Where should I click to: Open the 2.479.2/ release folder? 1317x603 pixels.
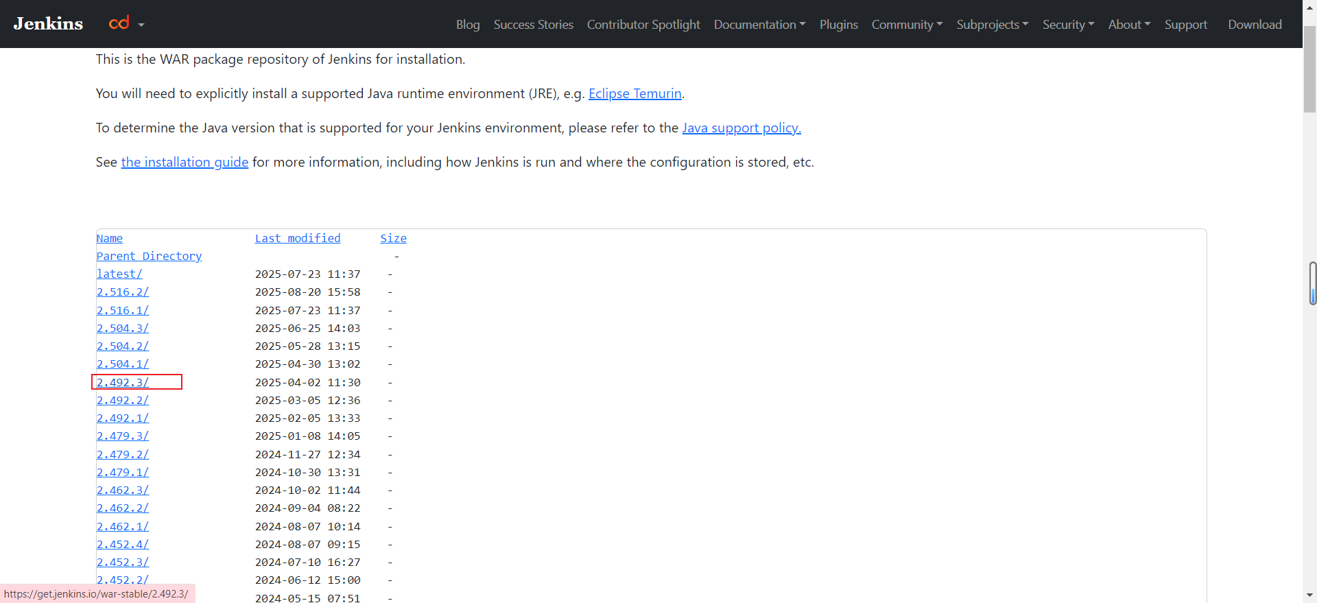(123, 454)
